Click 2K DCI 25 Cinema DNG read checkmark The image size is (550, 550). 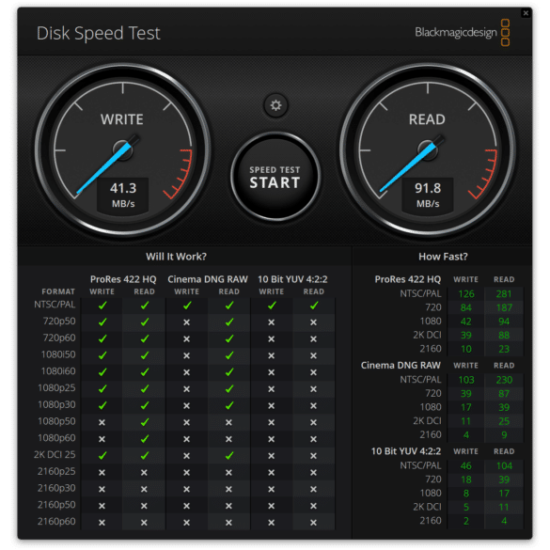click(229, 456)
